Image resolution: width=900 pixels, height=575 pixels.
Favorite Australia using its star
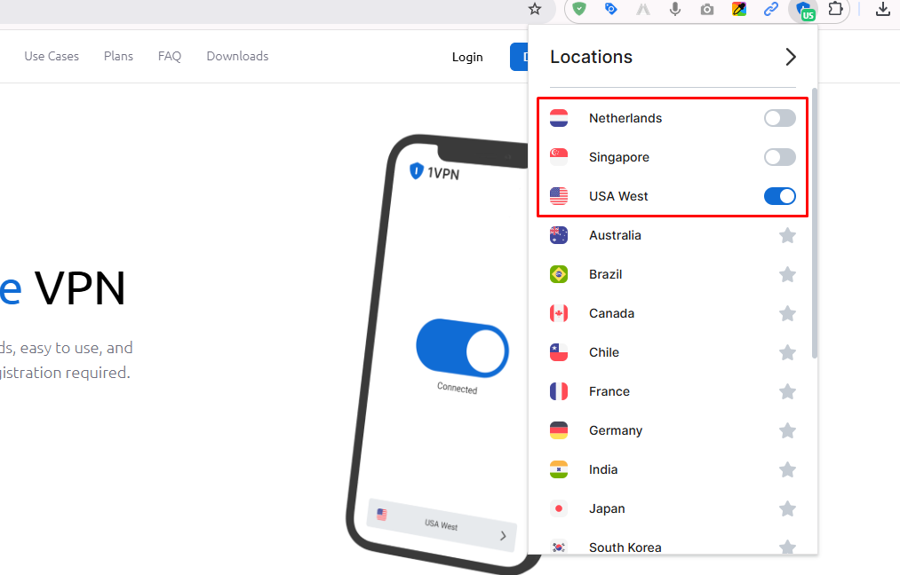[x=787, y=235]
